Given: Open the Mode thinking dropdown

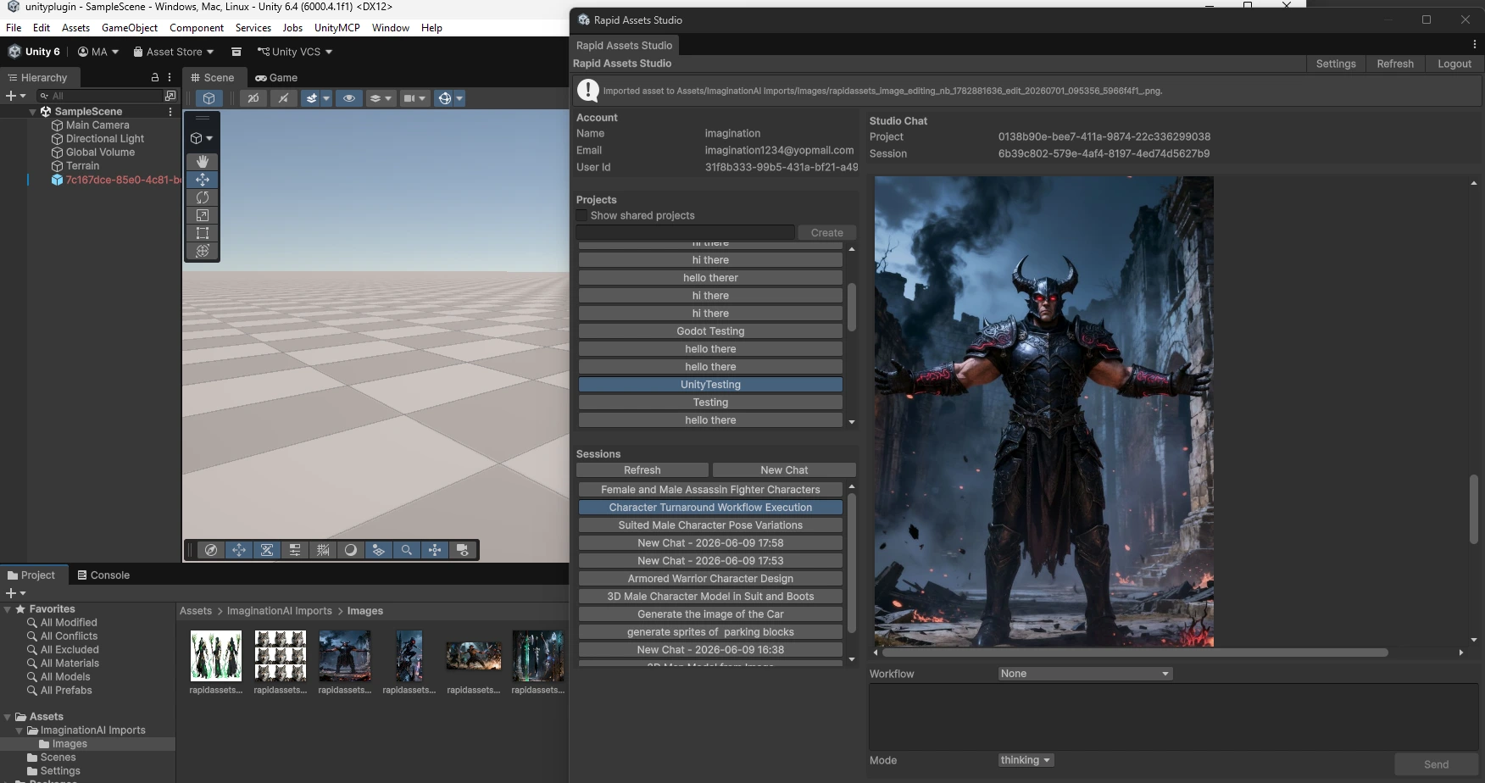Looking at the screenshot, I should [x=1026, y=760].
